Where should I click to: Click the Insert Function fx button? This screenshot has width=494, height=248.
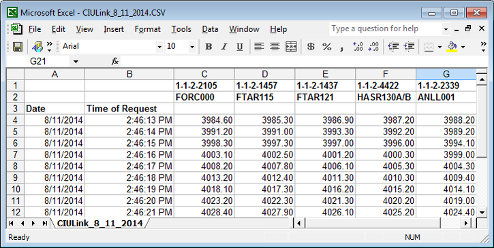[115, 61]
